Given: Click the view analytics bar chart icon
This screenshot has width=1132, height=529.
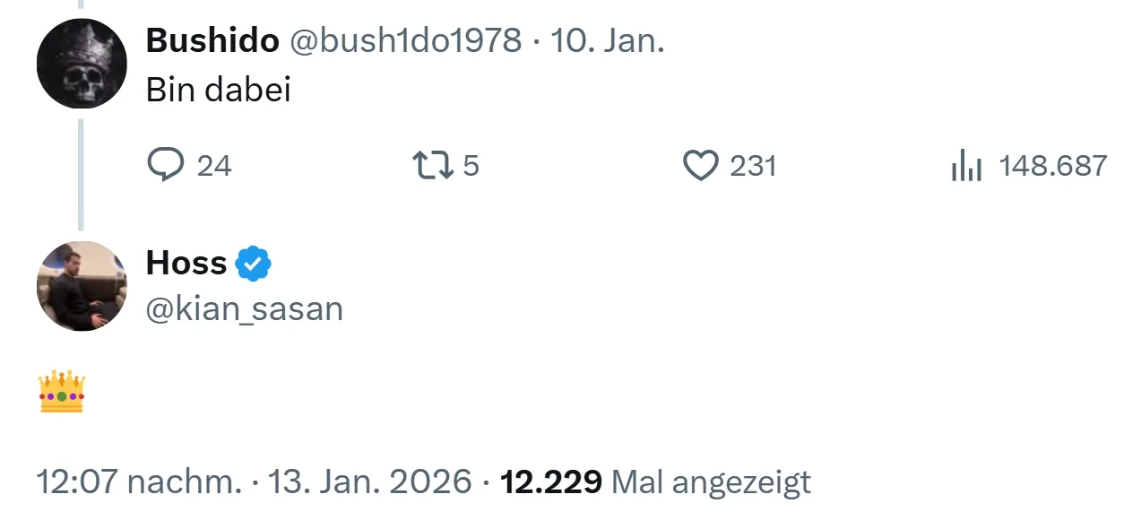Looking at the screenshot, I should tap(967, 167).
